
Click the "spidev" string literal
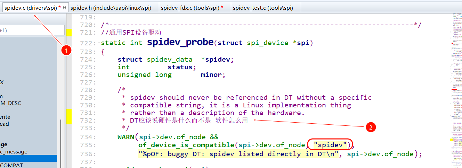click(x=331, y=145)
